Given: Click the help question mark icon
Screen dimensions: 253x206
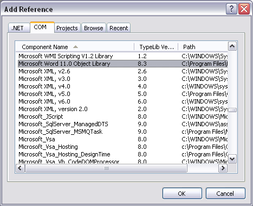Looking at the screenshot, I should pyautogui.click(x=231, y=9).
